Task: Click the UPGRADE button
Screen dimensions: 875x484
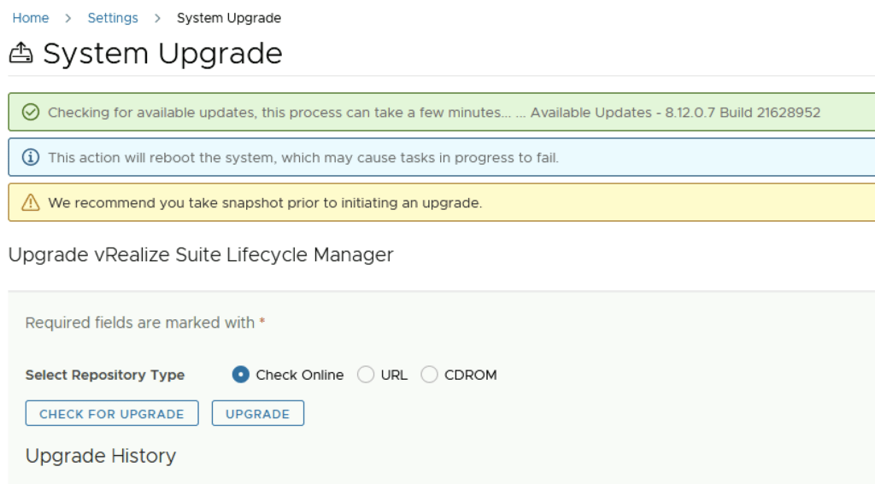Action: pyautogui.click(x=258, y=413)
